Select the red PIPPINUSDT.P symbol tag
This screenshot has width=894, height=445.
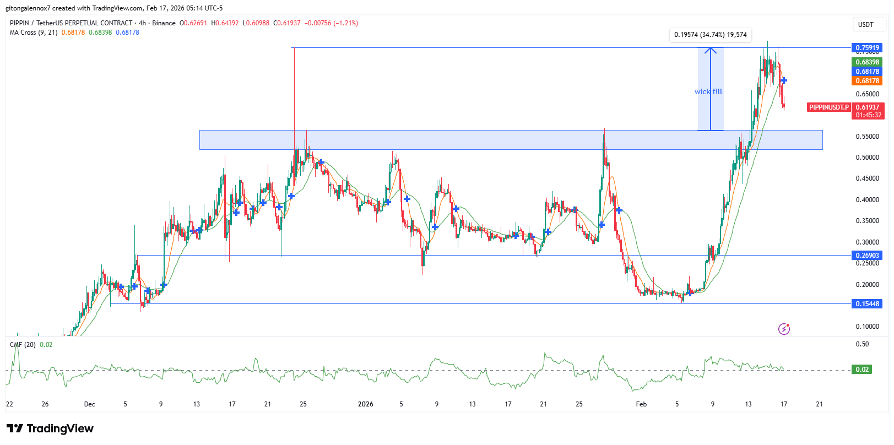(828, 107)
